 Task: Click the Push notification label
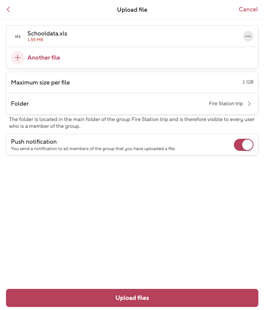click(x=34, y=142)
